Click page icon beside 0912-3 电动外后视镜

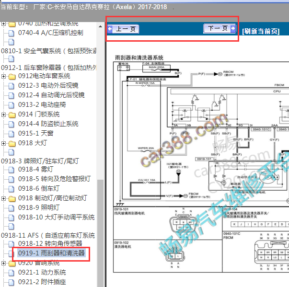click(x=12, y=86)
